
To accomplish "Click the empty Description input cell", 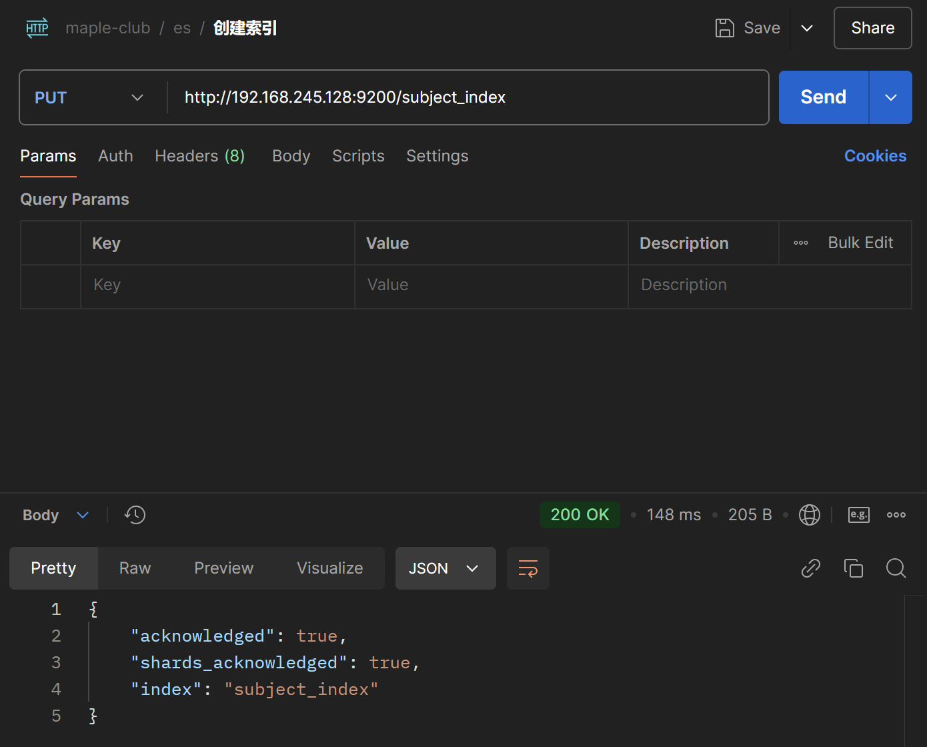I will pyautogui.click(x=770, y=287).
